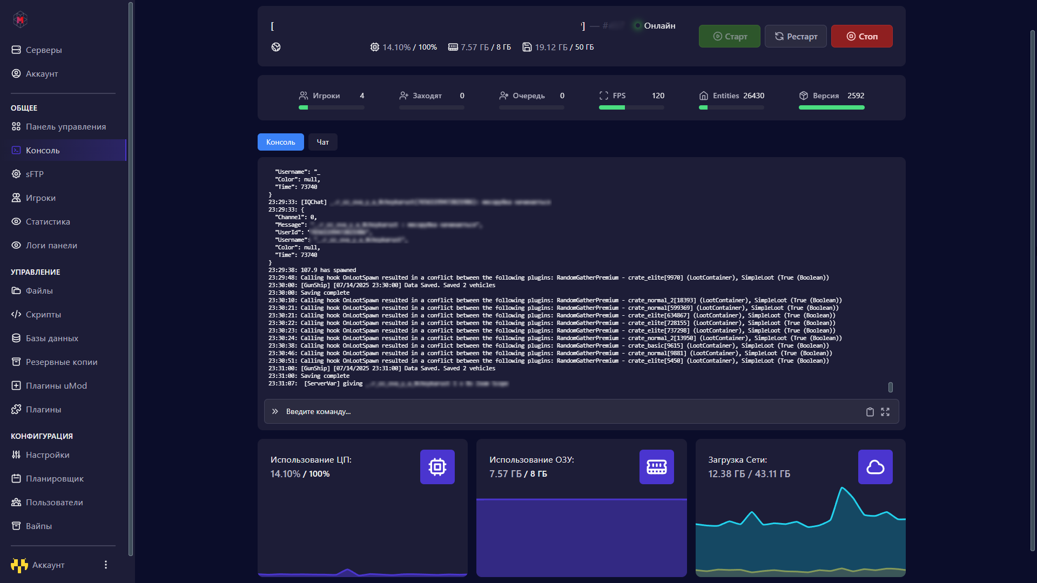This screenshot has height=583, width=1037.
Task: Click the FPS progress bar
Action: click(x=631, y=107)
